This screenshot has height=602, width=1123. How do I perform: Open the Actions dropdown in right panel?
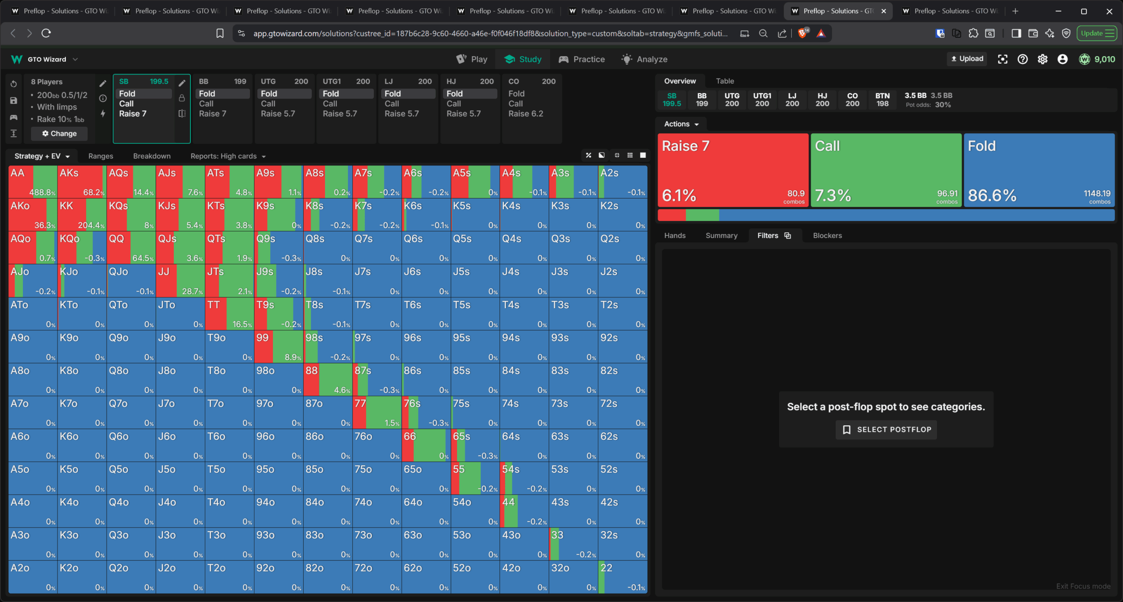pyautogui.click(x=681, y=124)
